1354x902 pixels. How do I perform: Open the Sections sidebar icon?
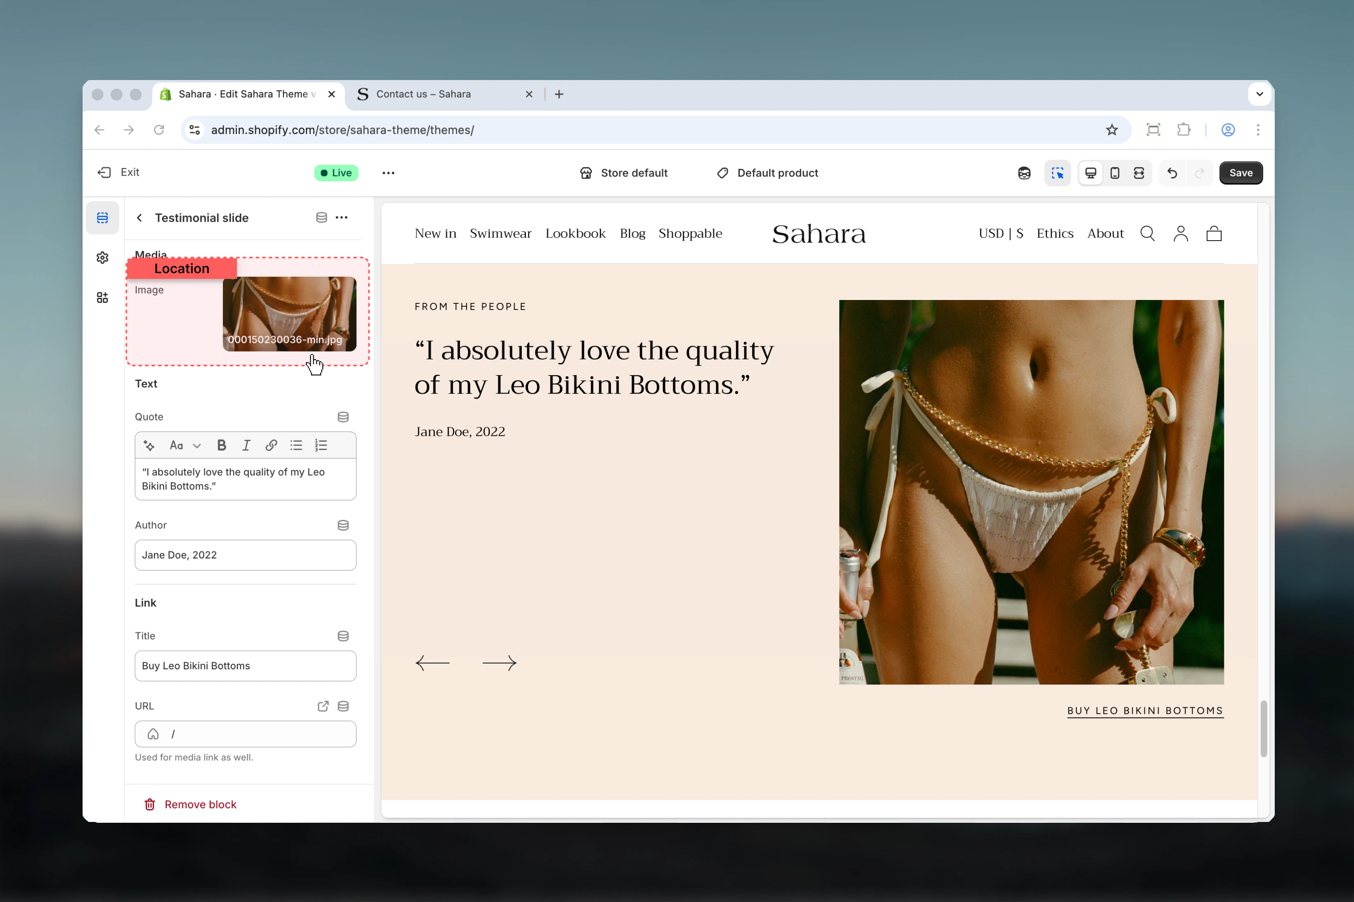pyautogui.click(x=102, y=218)
